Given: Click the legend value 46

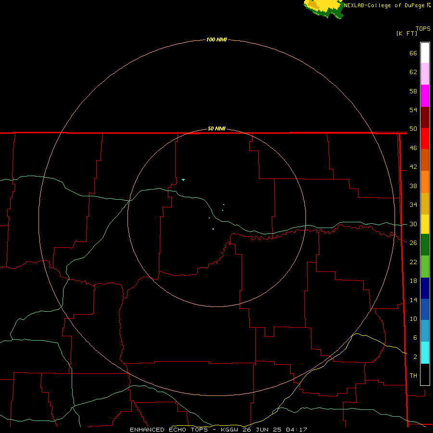Looking at the screenshot, I should coord(413,148).
